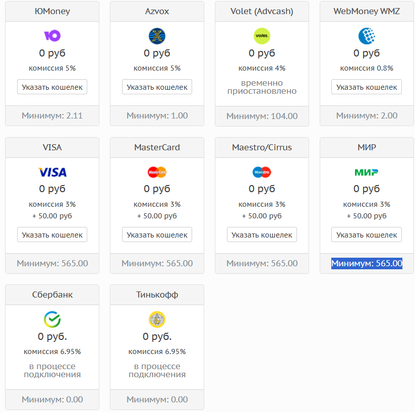Click the WebMoney WMZ globe icon
The height and width of the screenshot is (412, 415).
click(x=367, y=36)
